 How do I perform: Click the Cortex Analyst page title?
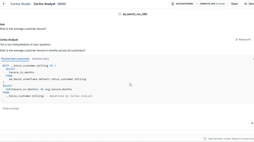(44, 4)
